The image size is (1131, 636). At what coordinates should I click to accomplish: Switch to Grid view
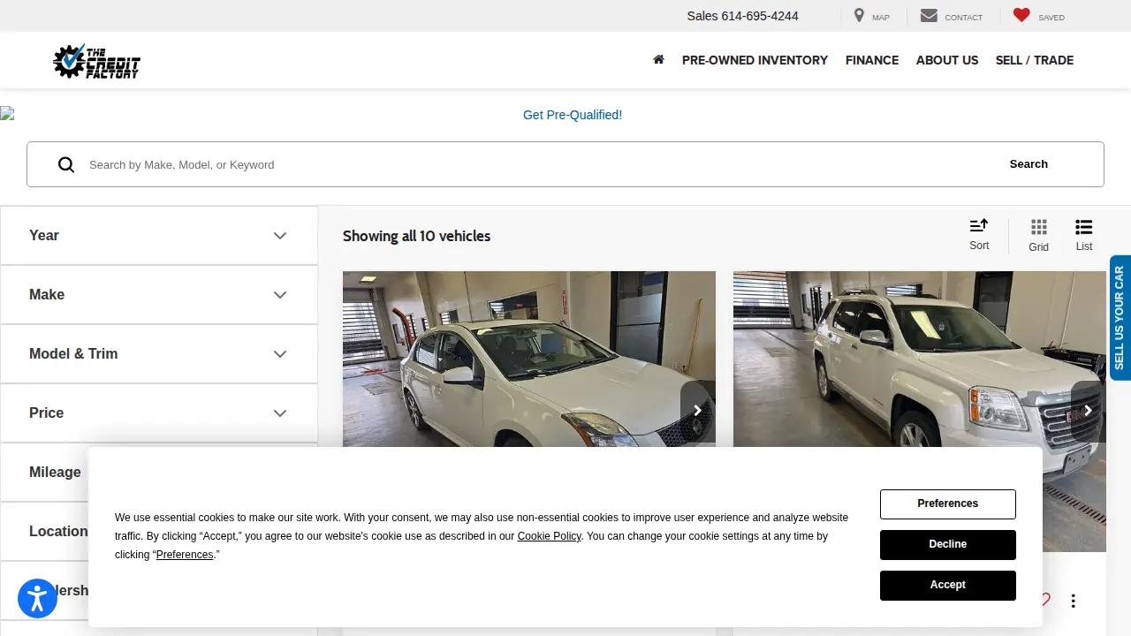point(1039,235)
